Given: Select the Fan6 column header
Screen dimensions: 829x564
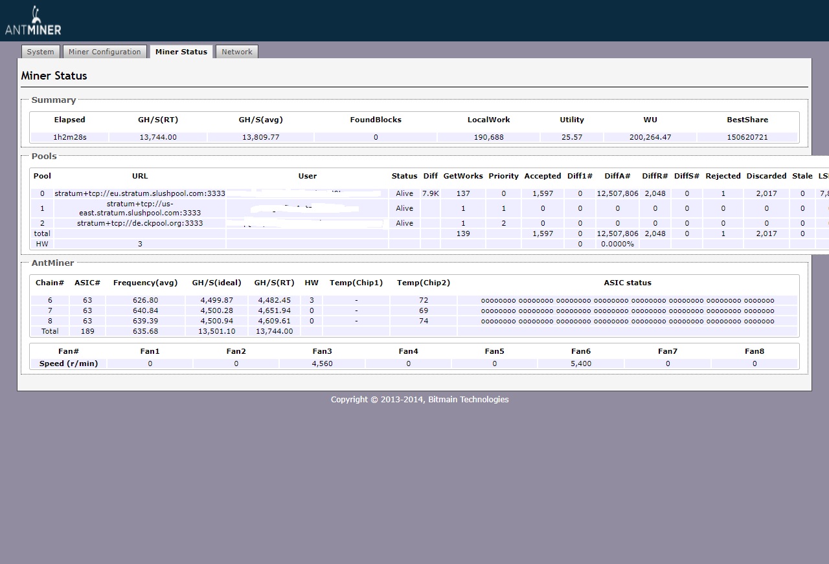Looking at the screenshot, I should 581,351.
